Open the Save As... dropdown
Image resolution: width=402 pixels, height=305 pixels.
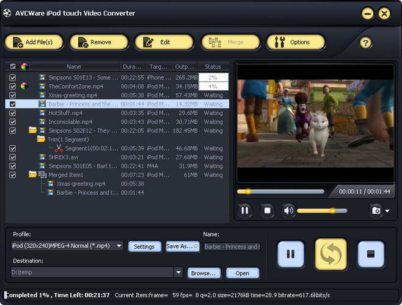182,246
